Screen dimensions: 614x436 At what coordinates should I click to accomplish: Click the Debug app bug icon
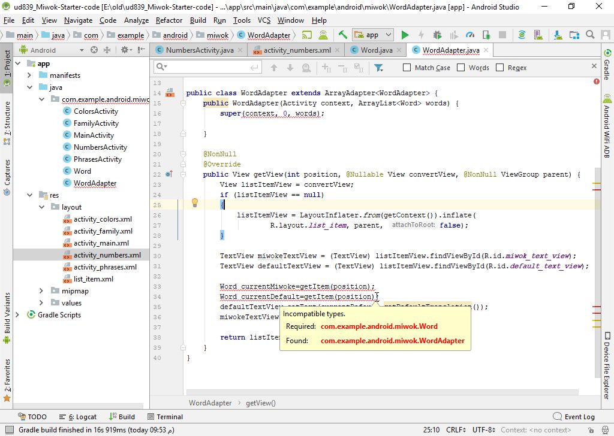click(x=438, y=35)
